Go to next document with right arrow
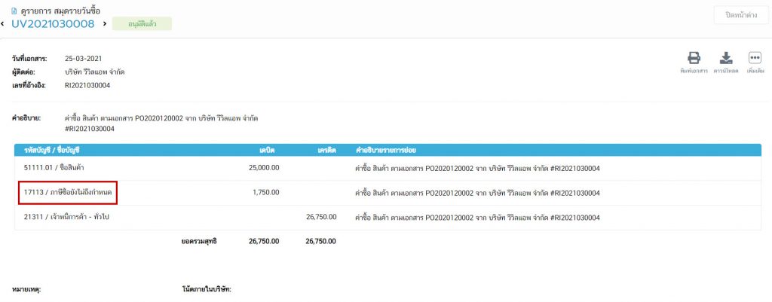The width and height of the screenshot is (772, 302). tap(104, 24)
